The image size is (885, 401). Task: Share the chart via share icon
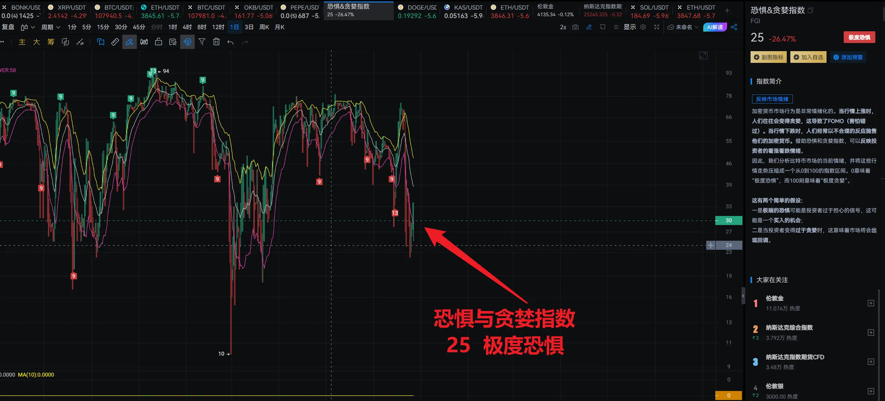734,27
